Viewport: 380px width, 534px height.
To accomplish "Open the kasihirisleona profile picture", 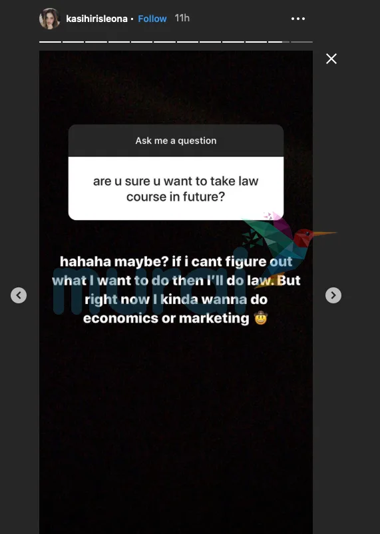I will click(50, 19).
